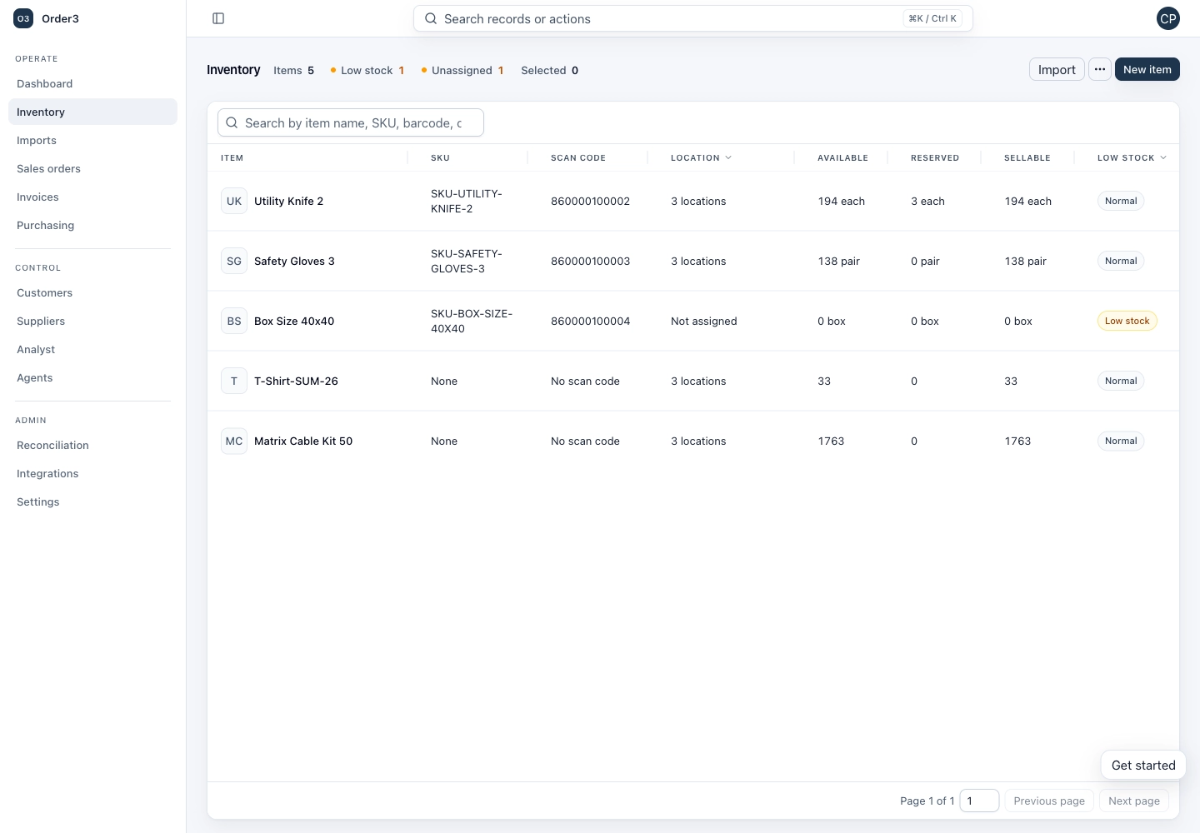Click scan code 860000100004
1200x833 pixels.
click(x=590, y=321)
